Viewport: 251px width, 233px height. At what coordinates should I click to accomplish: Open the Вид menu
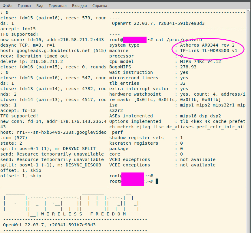(x=40, y=6)
